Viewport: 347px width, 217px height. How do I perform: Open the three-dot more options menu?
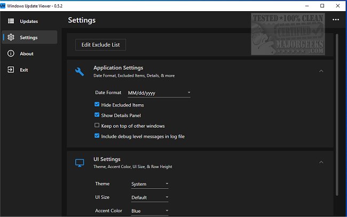(x=336, y=20)
